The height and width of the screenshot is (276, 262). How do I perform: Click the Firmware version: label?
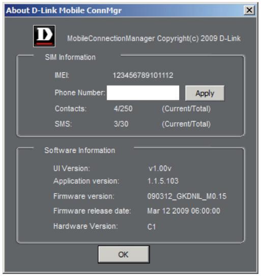click(84, 196)
